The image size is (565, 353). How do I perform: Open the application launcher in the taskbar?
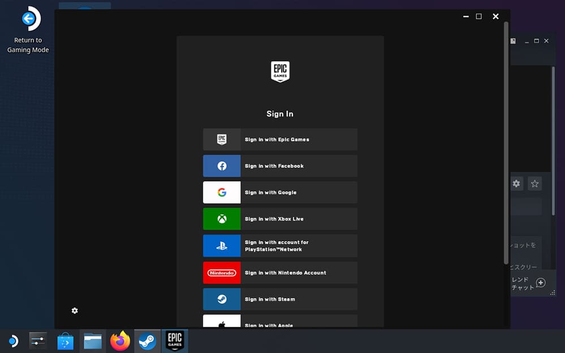(x=13, y=341)
